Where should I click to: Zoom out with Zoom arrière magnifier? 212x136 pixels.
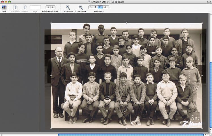[81, 7]
